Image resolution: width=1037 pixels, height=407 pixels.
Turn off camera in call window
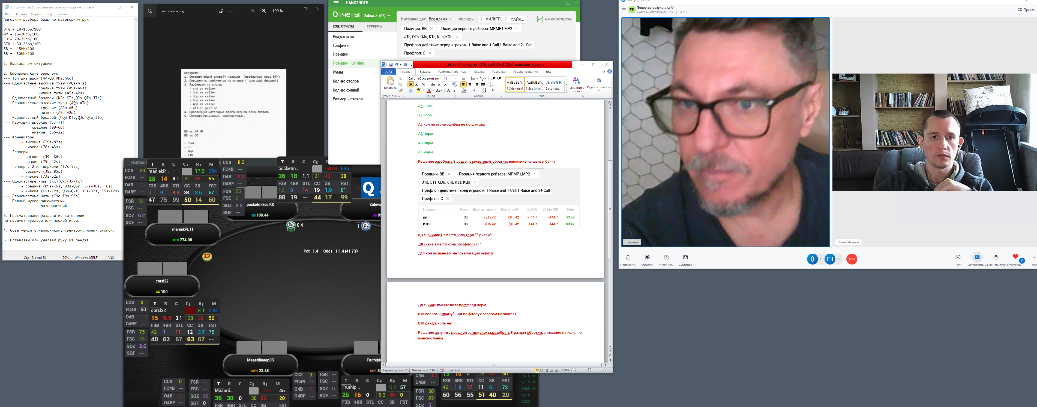[x=830, y=259]
